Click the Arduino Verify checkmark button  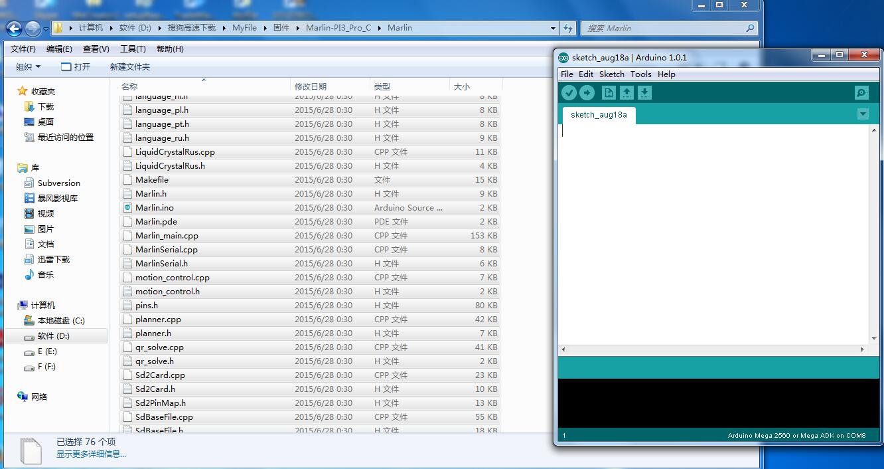coord(569,93)
